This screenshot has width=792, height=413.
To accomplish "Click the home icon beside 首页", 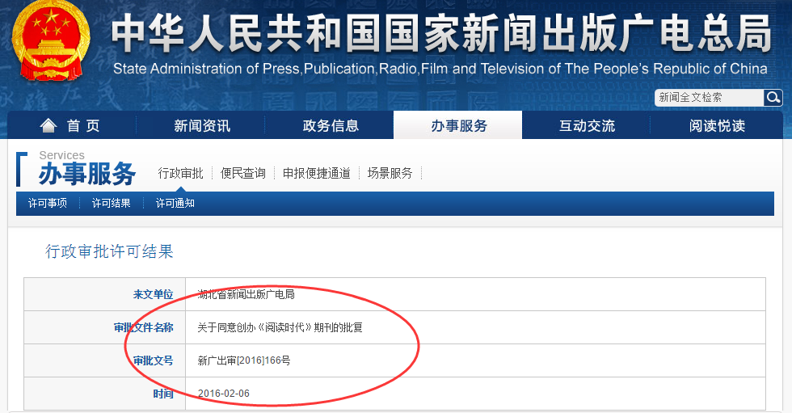I will coord(48,125).
